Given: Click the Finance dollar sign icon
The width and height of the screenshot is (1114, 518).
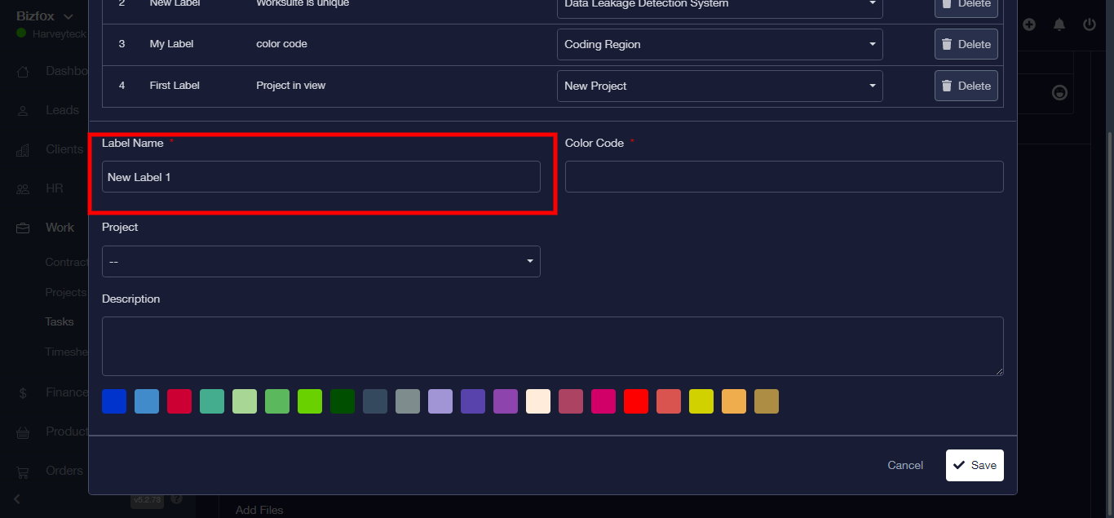Looking at the screenshot, I should pyautogui.click(x=24, y=393).
